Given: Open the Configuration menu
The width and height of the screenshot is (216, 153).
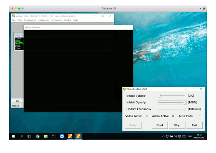Looking at the screenshot, I should [x=30, y=20].
